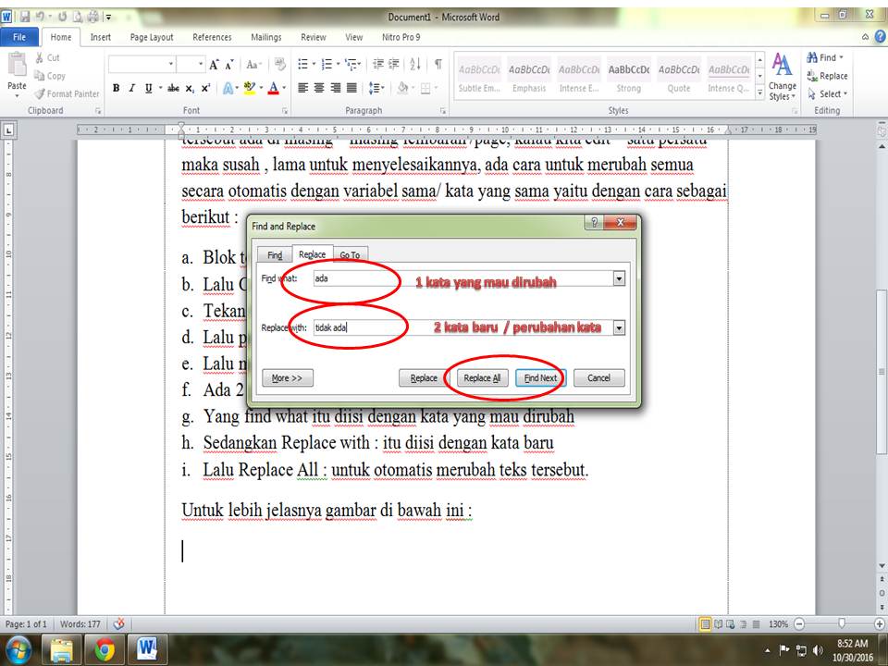Image resolution: width=888 pixels, height=666 pixels.
Task: Open the Mailings ribbon tab
Action: (x=265, y=37)
